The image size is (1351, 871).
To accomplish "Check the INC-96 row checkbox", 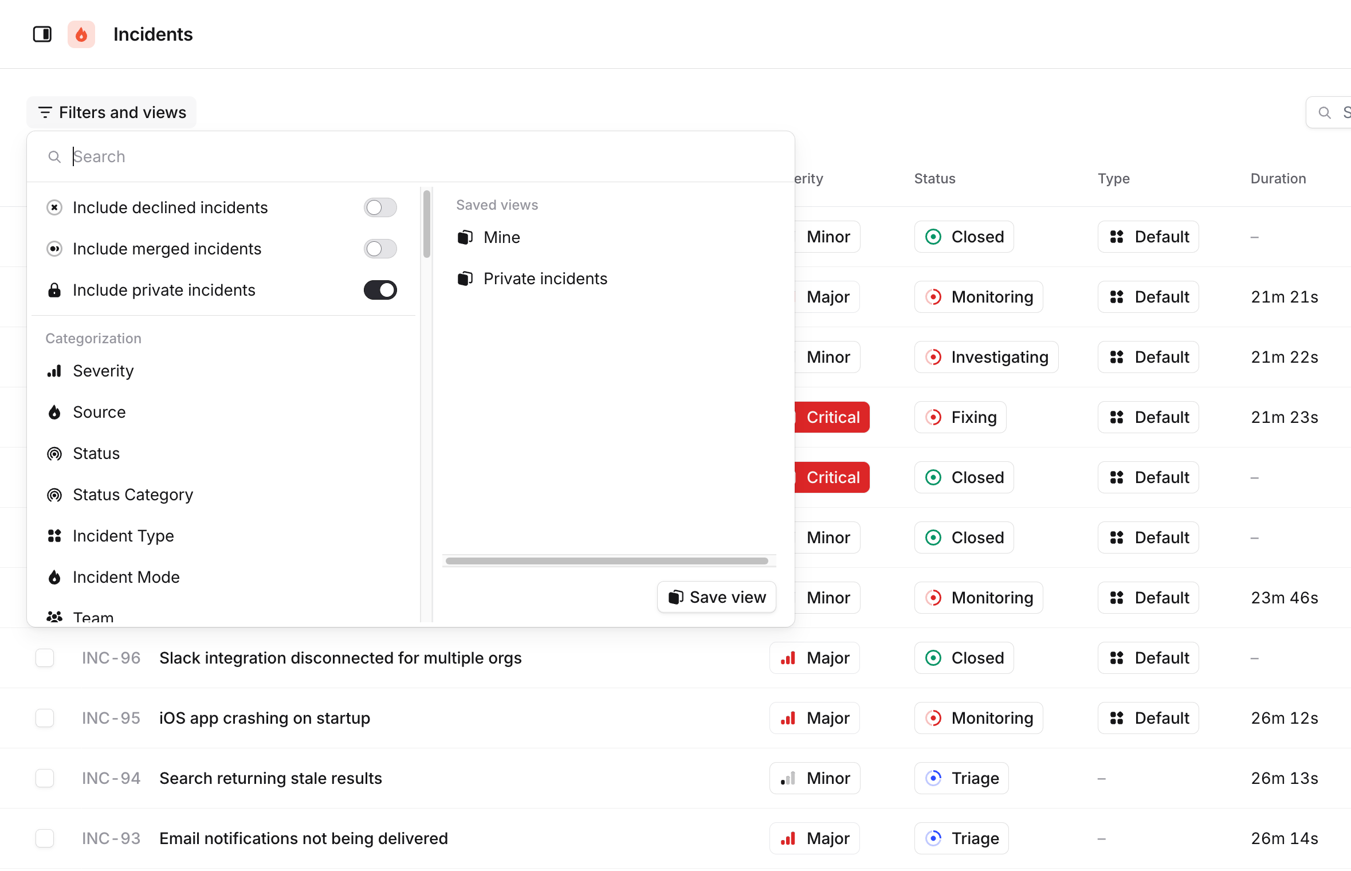I will 45,658.
